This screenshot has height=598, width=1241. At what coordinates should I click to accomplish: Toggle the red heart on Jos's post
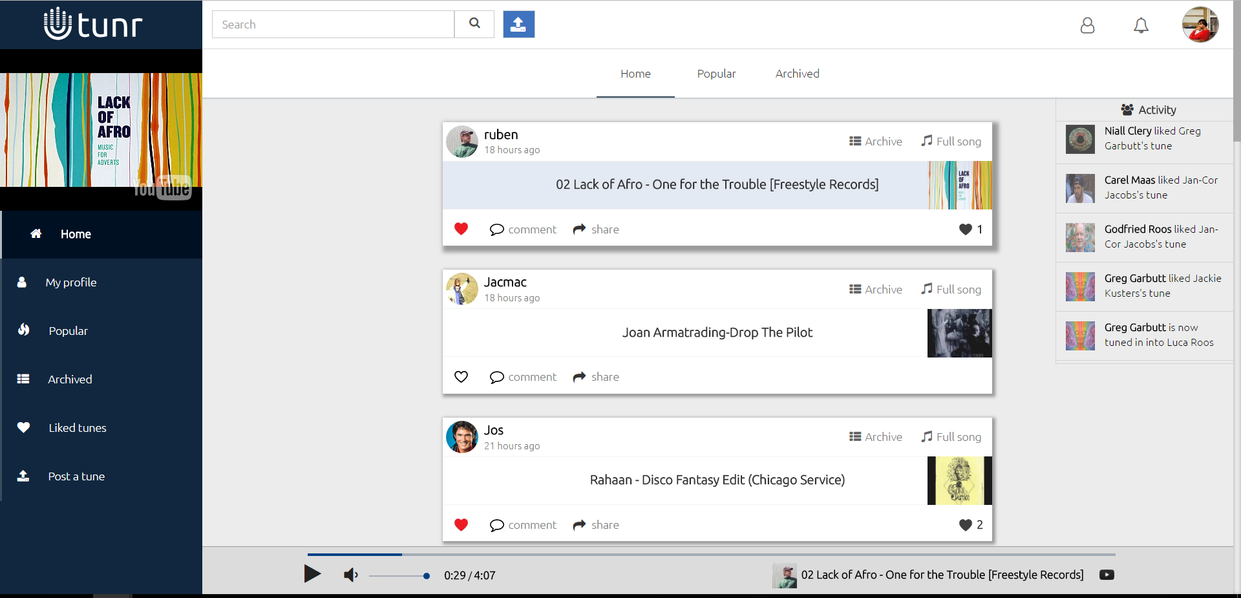click(x=461, y=525)
